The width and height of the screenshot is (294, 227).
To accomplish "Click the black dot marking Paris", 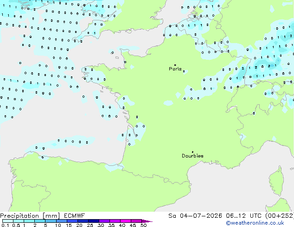I will tap(175, 65).
